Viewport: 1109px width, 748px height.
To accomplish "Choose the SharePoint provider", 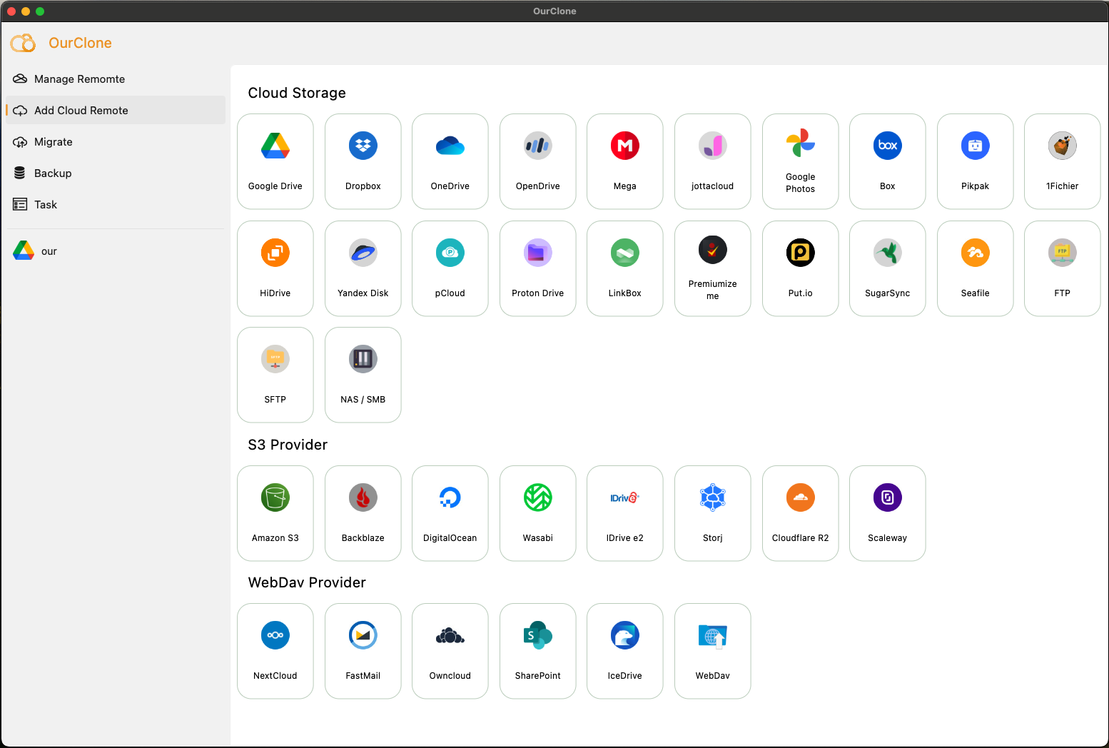I will pos(538,651).
